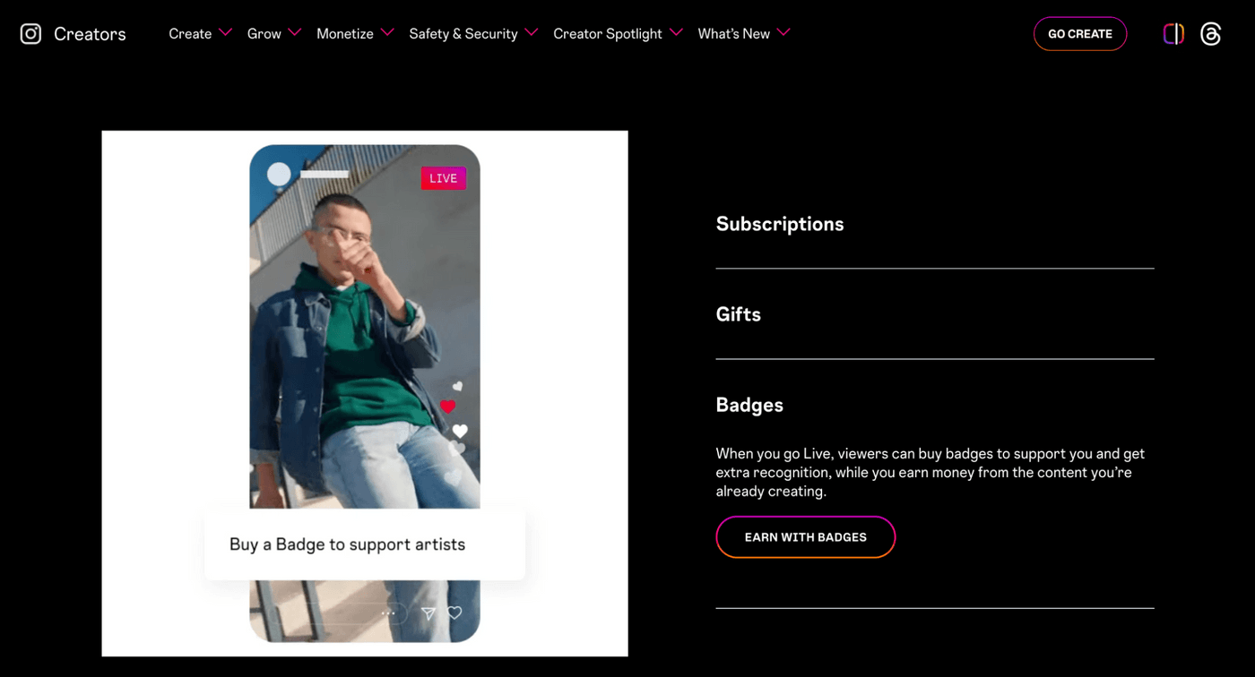1255x677 pixels.
Task: Click the Creators home link
Action: click(90, 34)
